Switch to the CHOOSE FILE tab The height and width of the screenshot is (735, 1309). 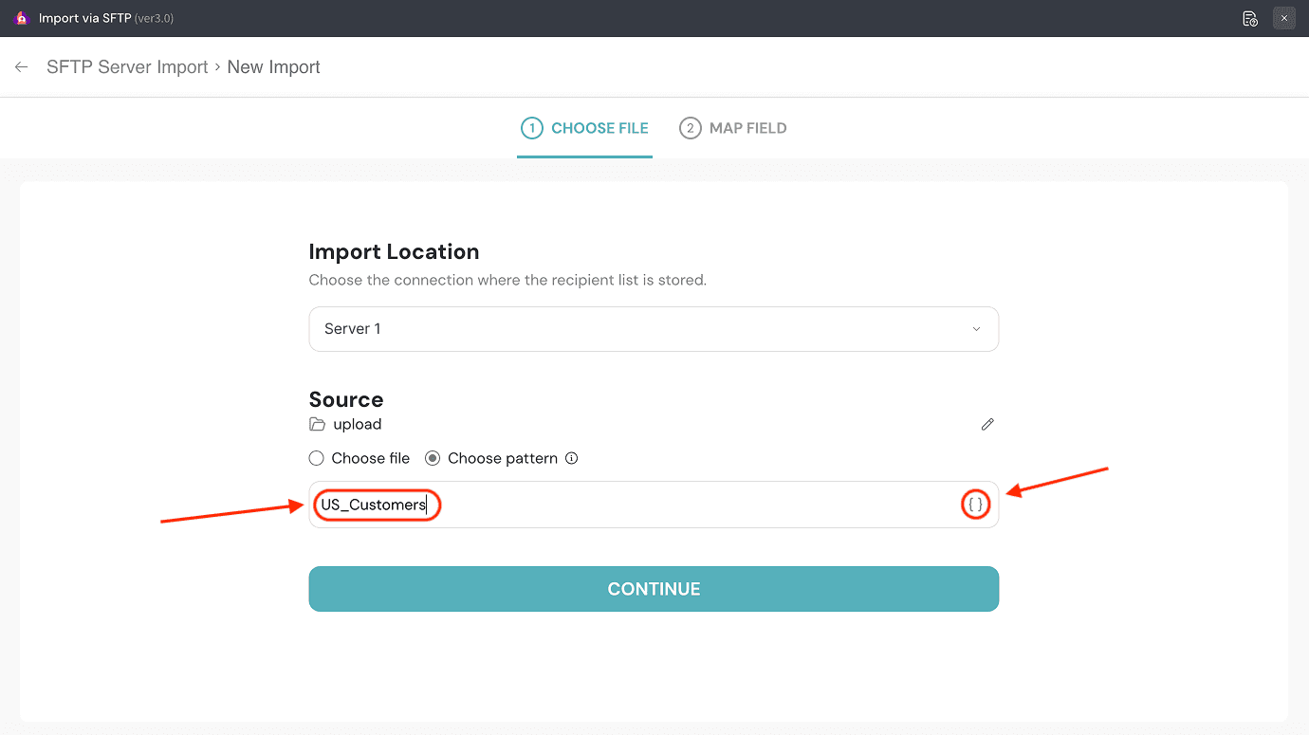(x=584, y=128)
